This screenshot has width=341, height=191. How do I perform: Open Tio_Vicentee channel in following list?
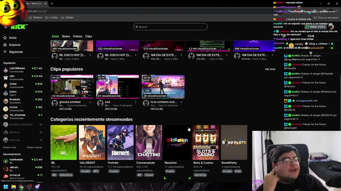(x=23, y=116)
